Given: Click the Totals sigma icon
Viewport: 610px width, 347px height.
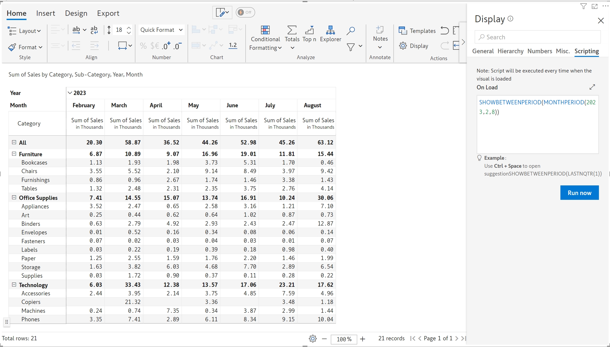Looking at the screenshot, I should point(292,30).
